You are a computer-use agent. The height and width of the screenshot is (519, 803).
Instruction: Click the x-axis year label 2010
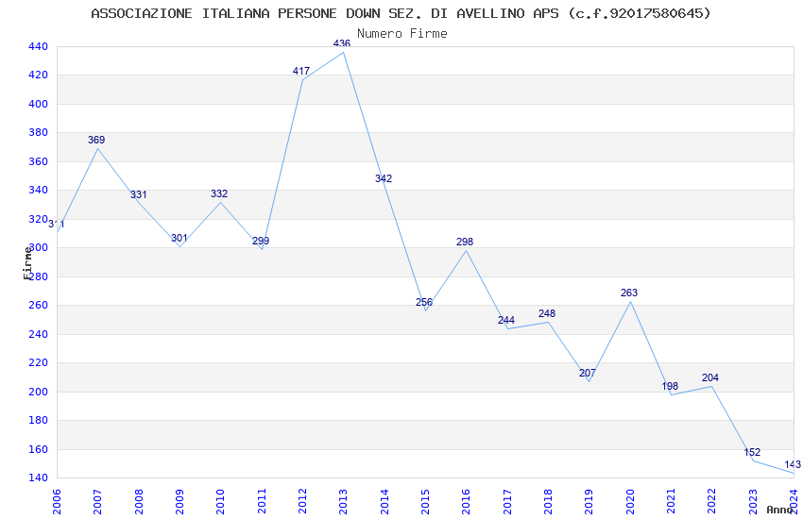(x=220, y=501)
